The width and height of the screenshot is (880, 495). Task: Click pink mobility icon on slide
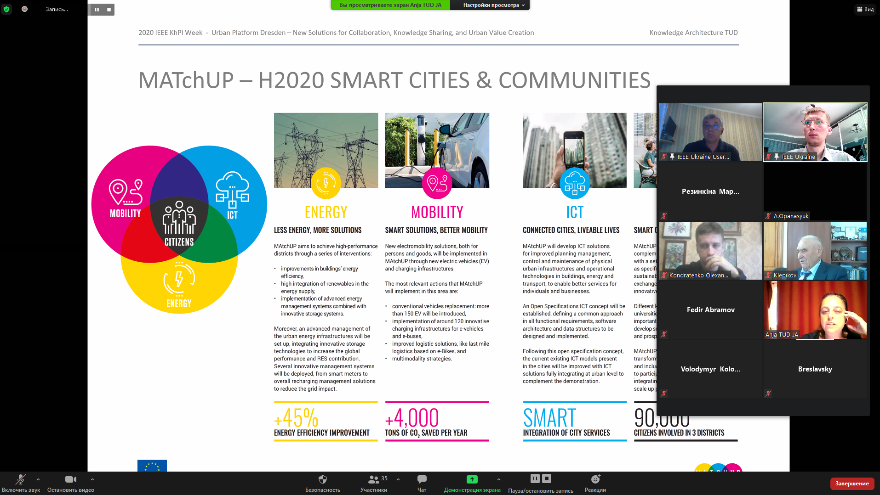pyautogui.click(x=437, y=183)
